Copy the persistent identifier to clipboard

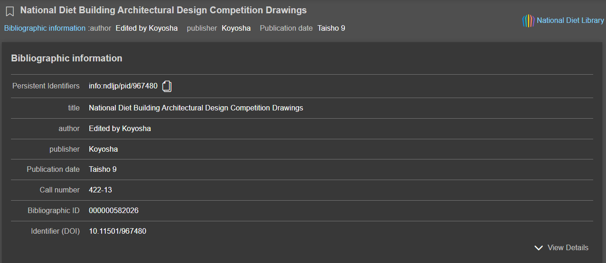coord(167,86)
